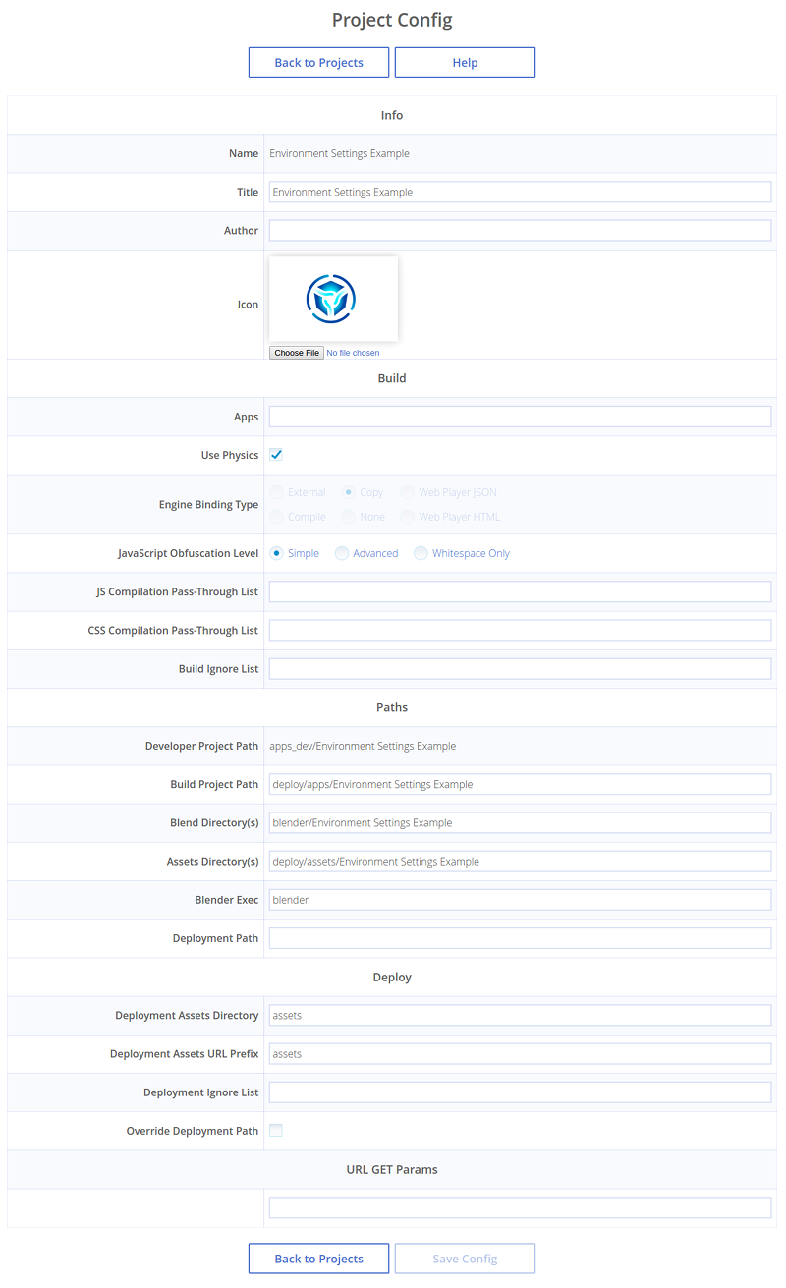Click the Title input field
This screenshot has height=1288, width=786.
[x=520, y=192]
